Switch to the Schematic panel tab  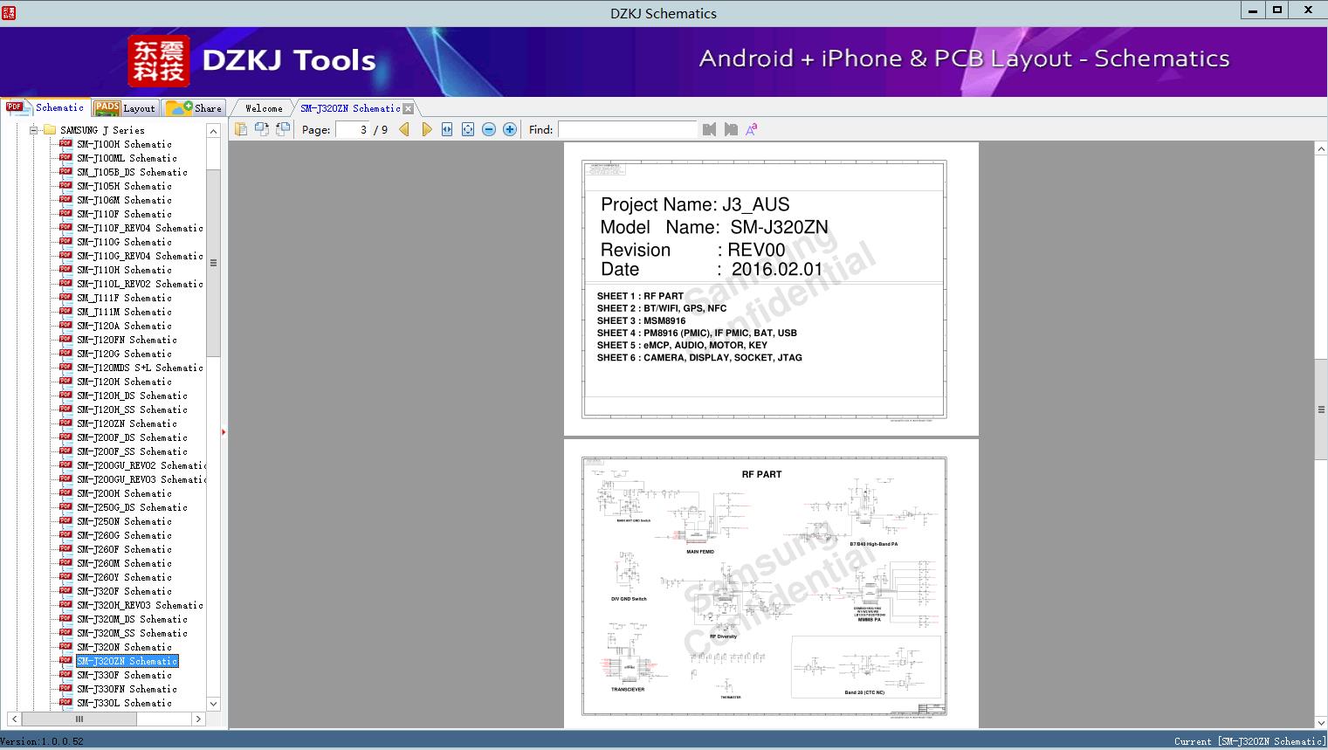point(46,107)
